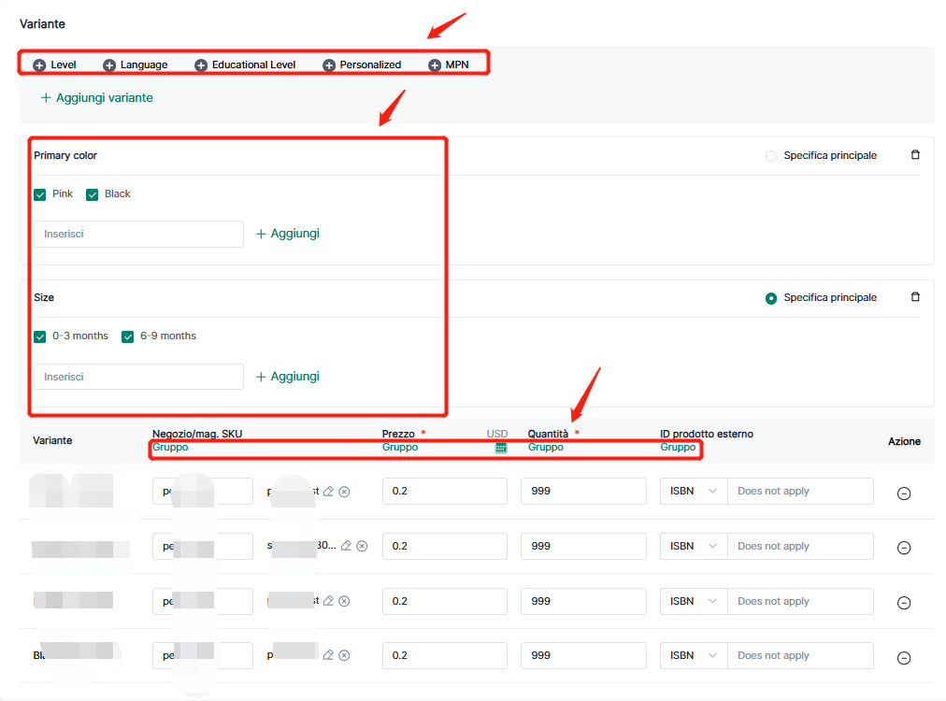Add the Personalized variant option
The height and width of the screenshot is (701, 946).
pyautogui.click(x=329, y=65)
